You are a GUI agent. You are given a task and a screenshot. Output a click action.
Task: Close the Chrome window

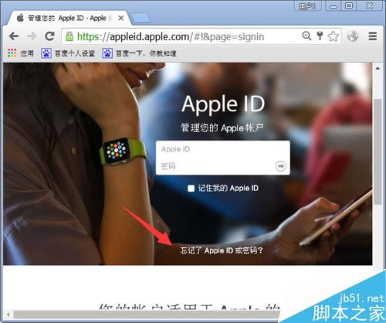tap(370, 6)
